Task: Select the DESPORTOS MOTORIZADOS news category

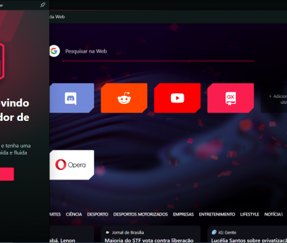Action: pyautogui.click(x=140, y=214)
